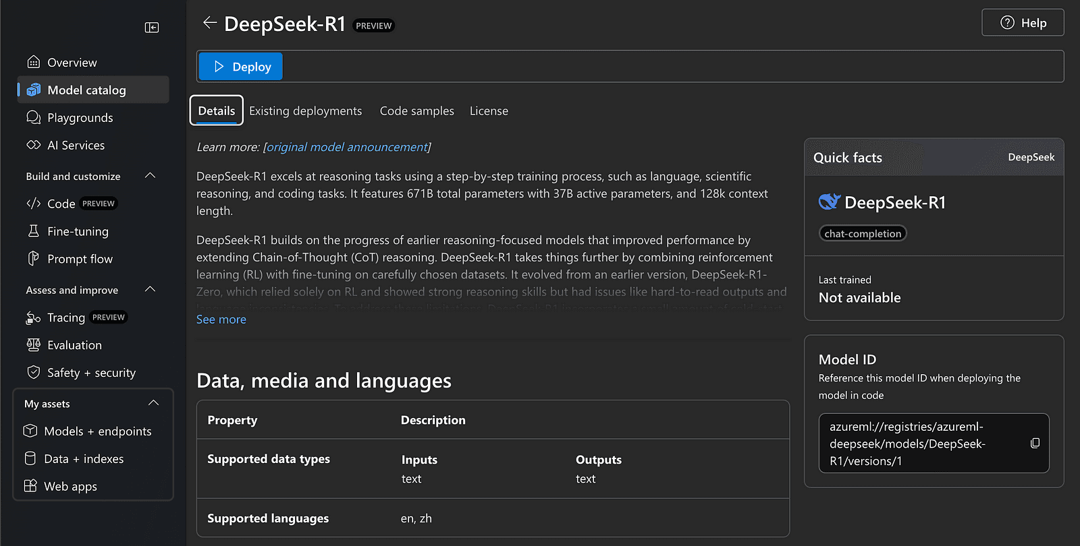Collapse the My assets section
This screenshot has height=546, width=1080.
click(154, 403)
